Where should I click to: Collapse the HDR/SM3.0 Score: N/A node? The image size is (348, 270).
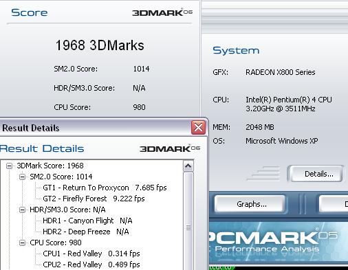[22, 210]
